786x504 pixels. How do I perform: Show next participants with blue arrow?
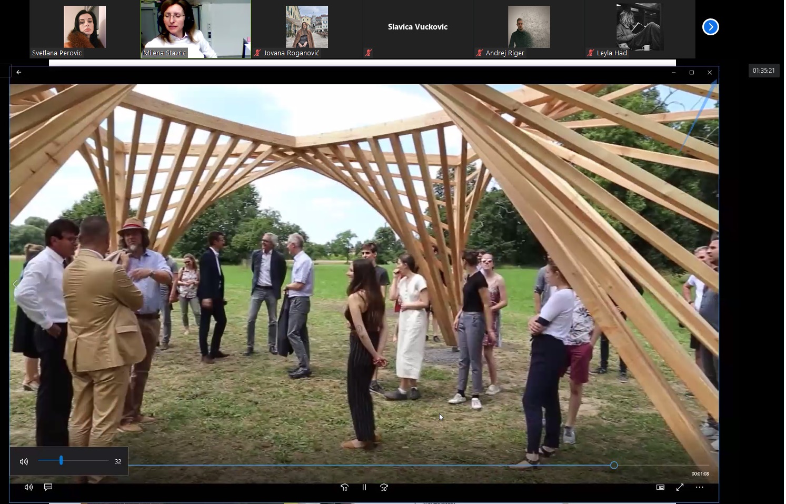pyautogui.click(x=710, y=27)
